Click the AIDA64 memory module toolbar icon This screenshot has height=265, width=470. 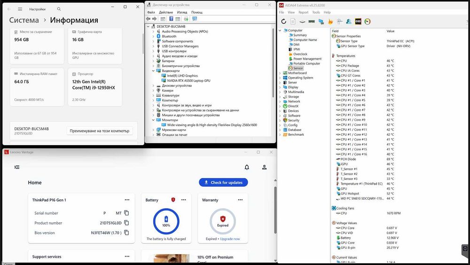[x=312, y=22]
